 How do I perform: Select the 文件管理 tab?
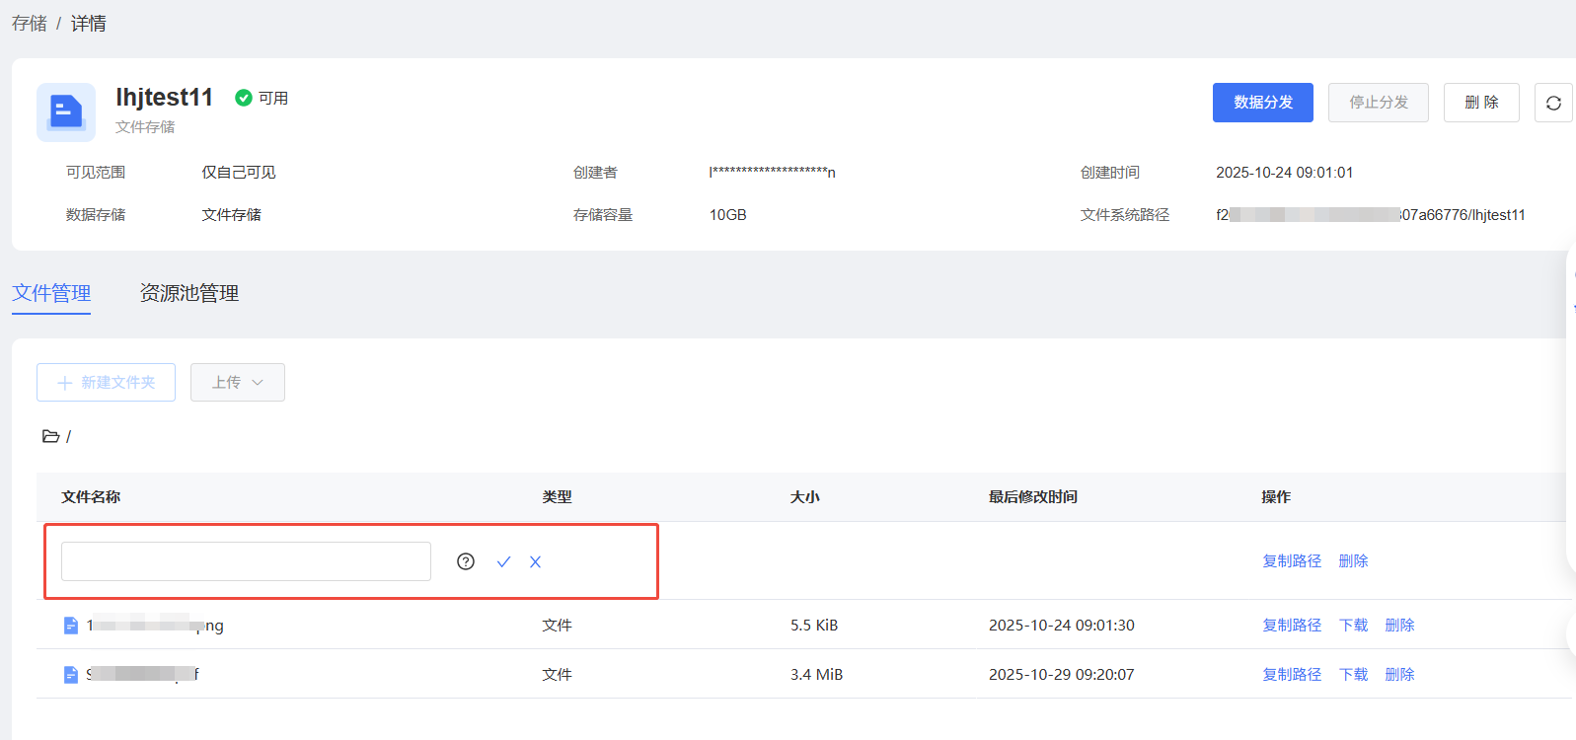point(51,293)
